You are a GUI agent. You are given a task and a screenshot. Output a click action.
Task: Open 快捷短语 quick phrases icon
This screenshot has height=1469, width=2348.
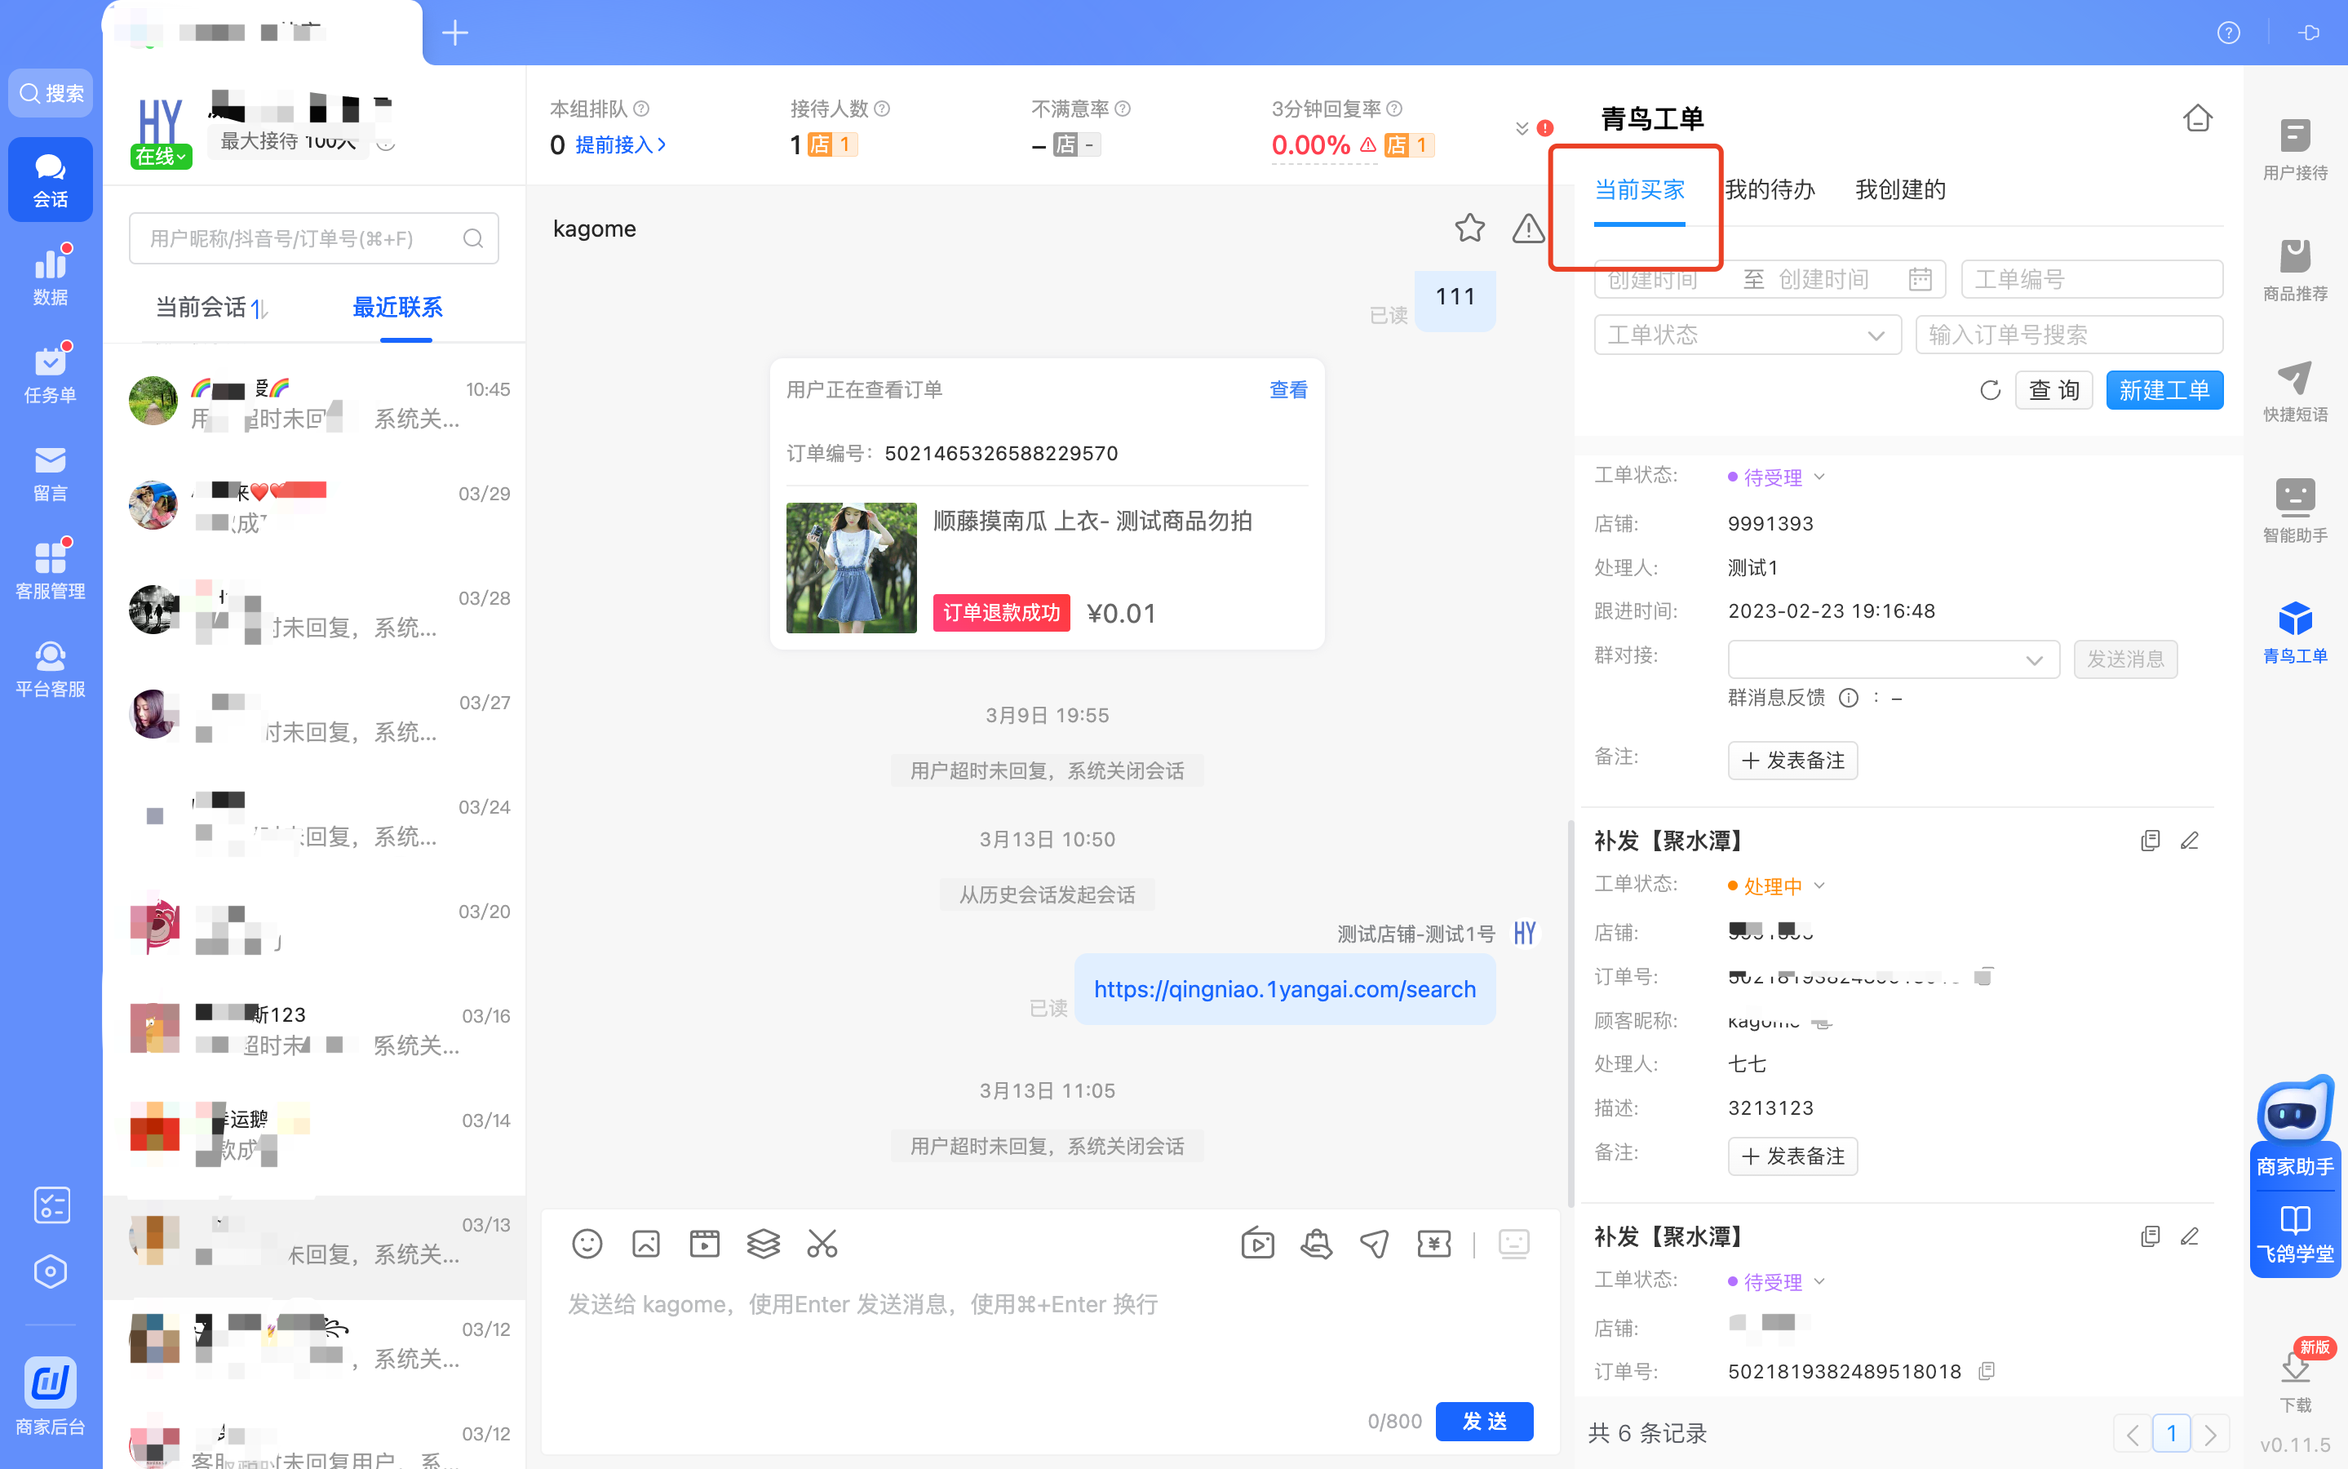2295,392
